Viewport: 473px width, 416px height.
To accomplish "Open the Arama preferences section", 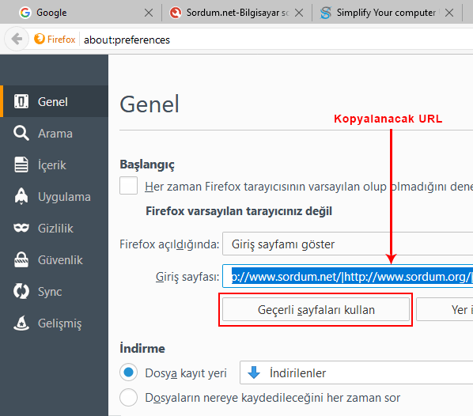I will tap(55, 133).
